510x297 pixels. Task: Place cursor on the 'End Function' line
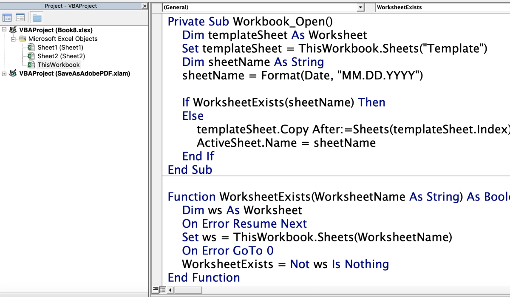coord(204,278)
